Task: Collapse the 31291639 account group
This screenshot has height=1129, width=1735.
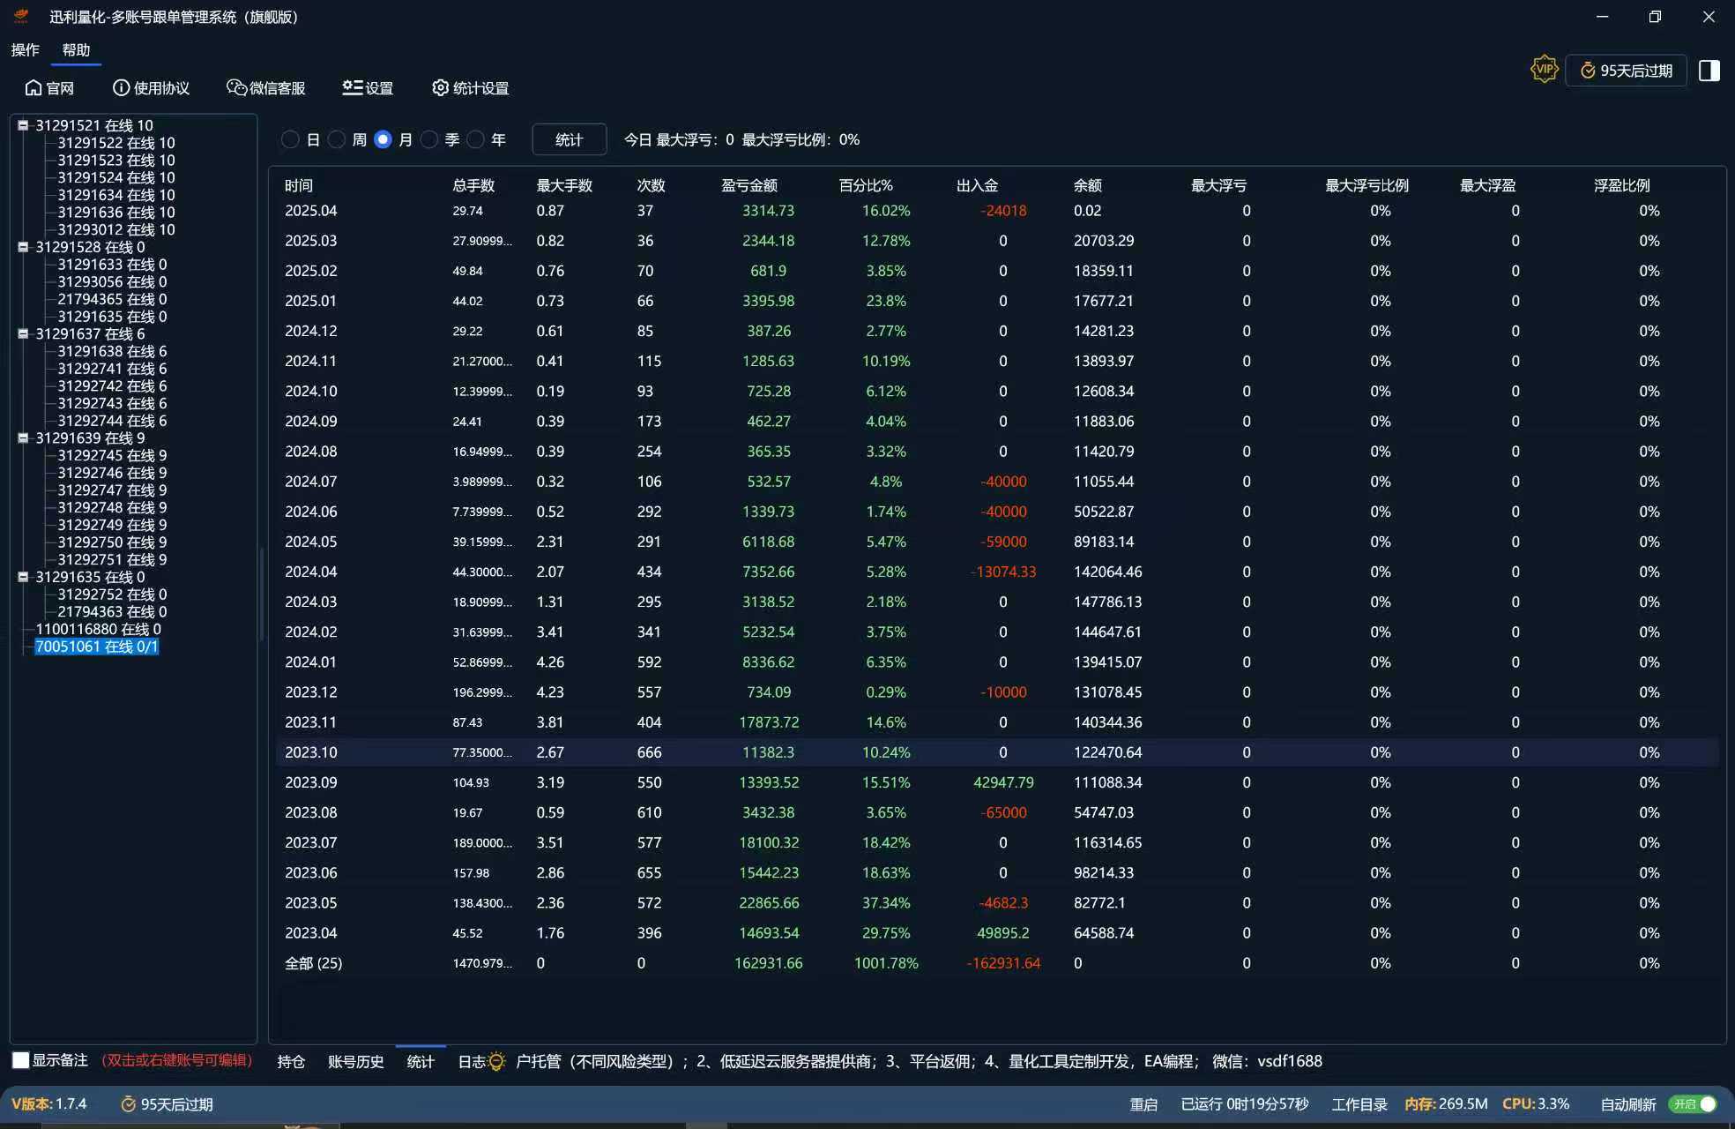Action: tap(23, 437)
